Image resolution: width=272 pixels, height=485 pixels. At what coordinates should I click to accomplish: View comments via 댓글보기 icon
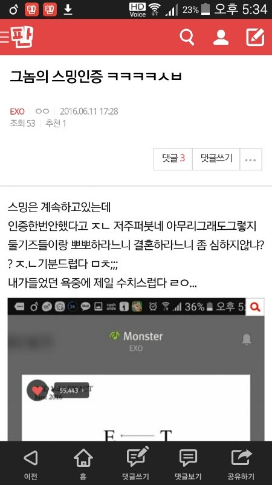click(x=188, y=463)
